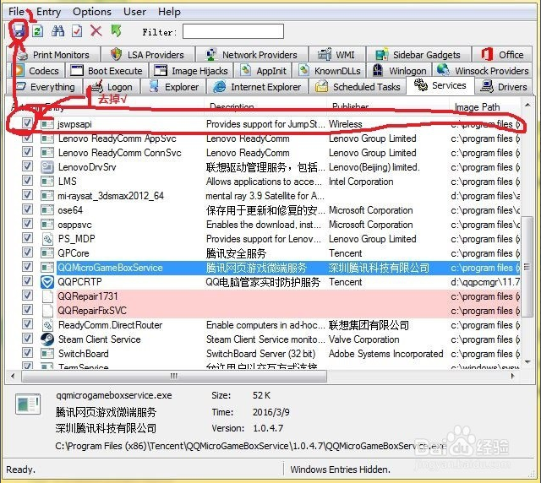This screenshot has width=541, height=483.
Task: Switch to the Sidebar Gadgets tab
Action: tap(418, 55)
